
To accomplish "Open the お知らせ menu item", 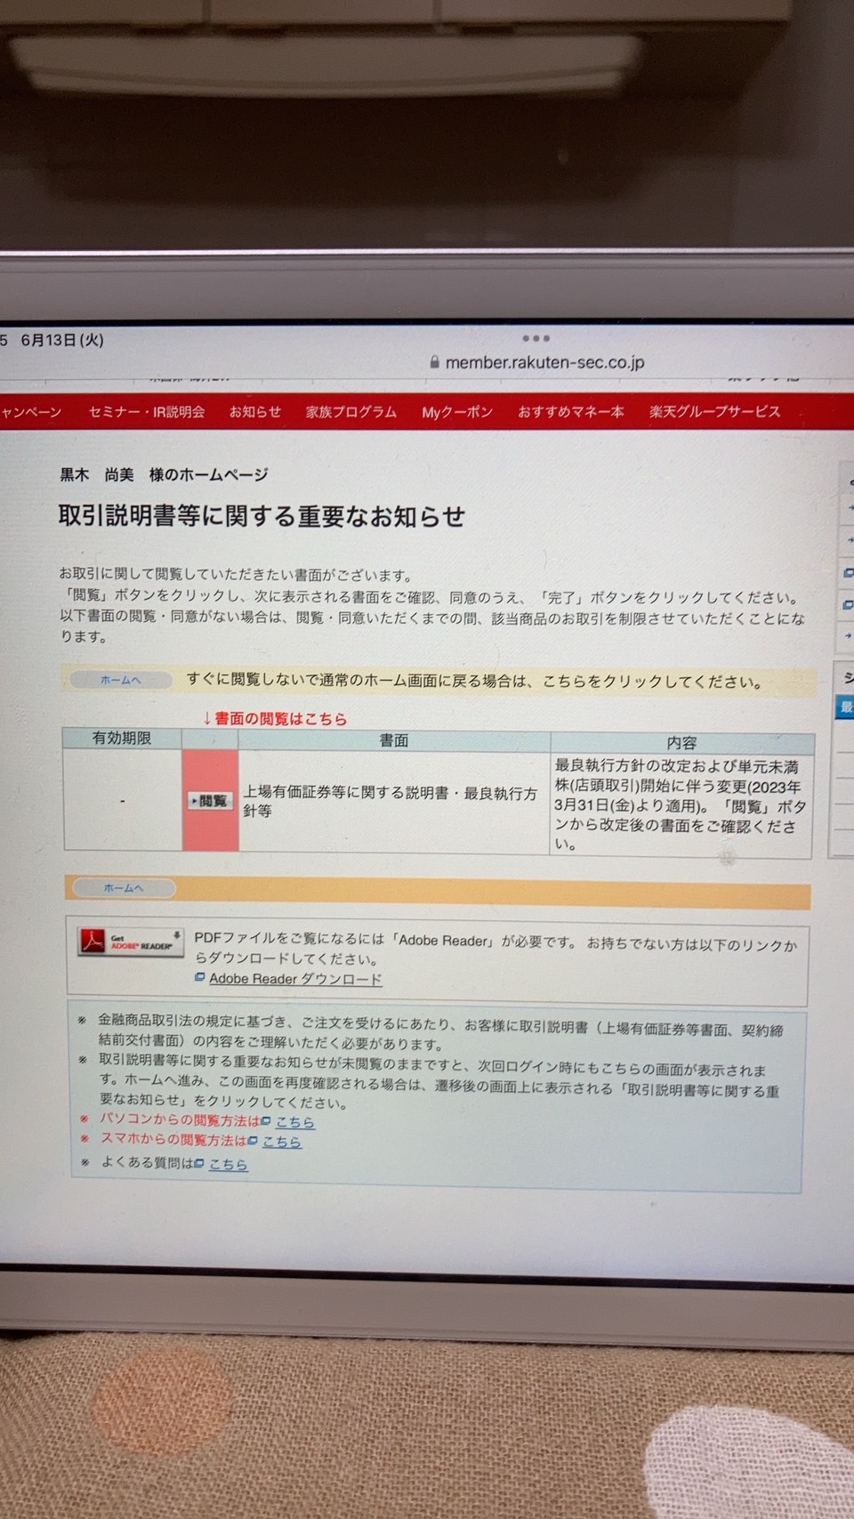I will pyautogui.click(x=255, y=412).
